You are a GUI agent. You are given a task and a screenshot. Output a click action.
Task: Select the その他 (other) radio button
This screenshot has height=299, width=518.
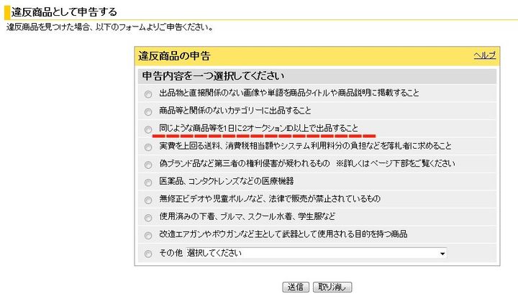[148, 254]
